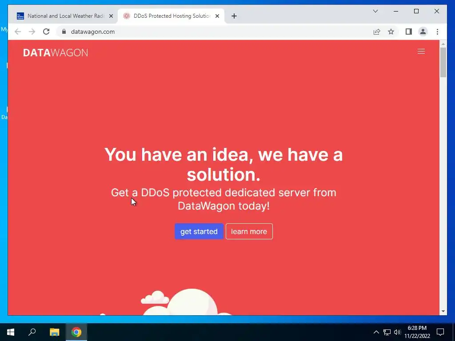Open clock showing 6:28 PM
Screen dimensions: 455x341
[417, 332]
